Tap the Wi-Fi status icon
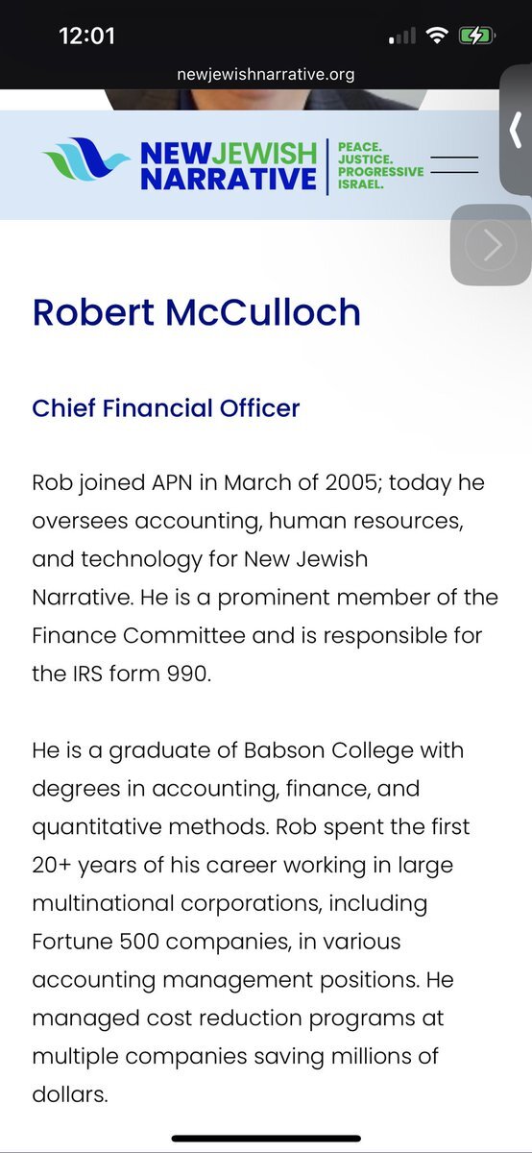The image size is (532, 1153). pos(439,37)
